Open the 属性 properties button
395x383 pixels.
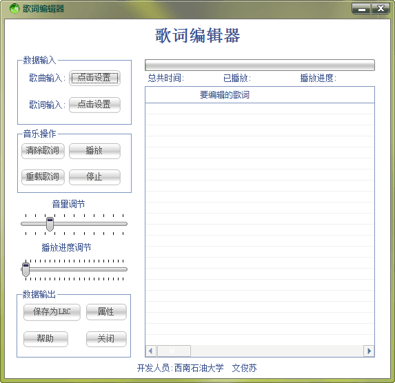coord(106,312)
